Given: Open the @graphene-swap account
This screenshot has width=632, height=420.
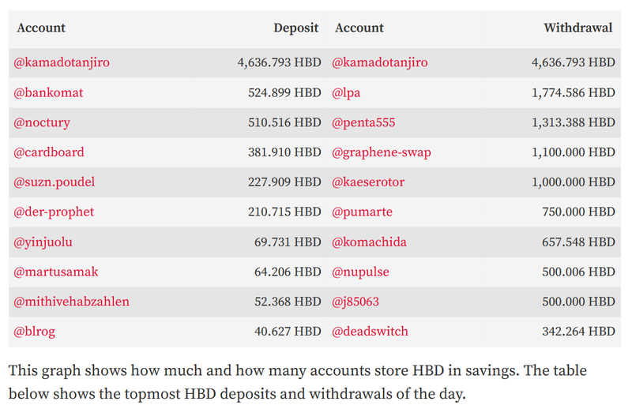Looking at the screenshot, I should (382, 152).
